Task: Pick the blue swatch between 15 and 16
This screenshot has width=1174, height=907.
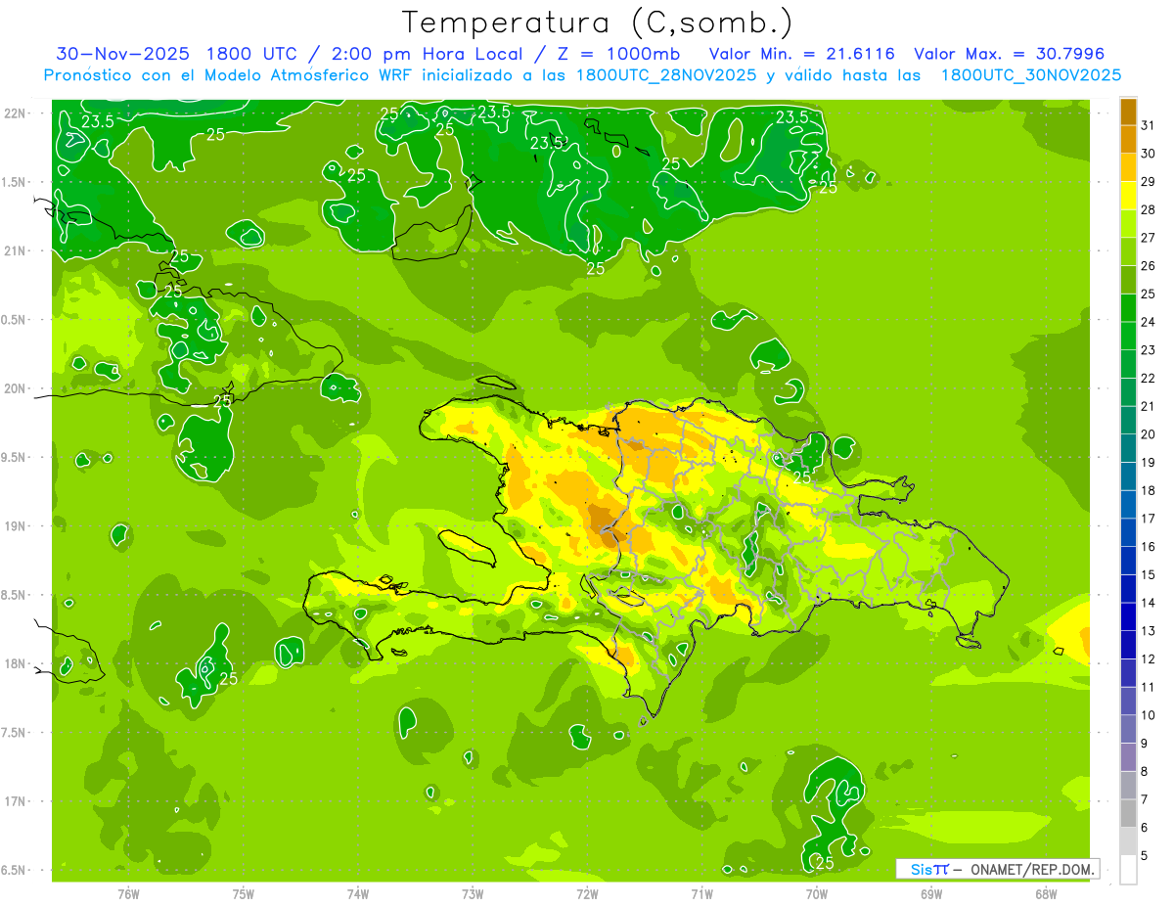Action: (1128, 561)
